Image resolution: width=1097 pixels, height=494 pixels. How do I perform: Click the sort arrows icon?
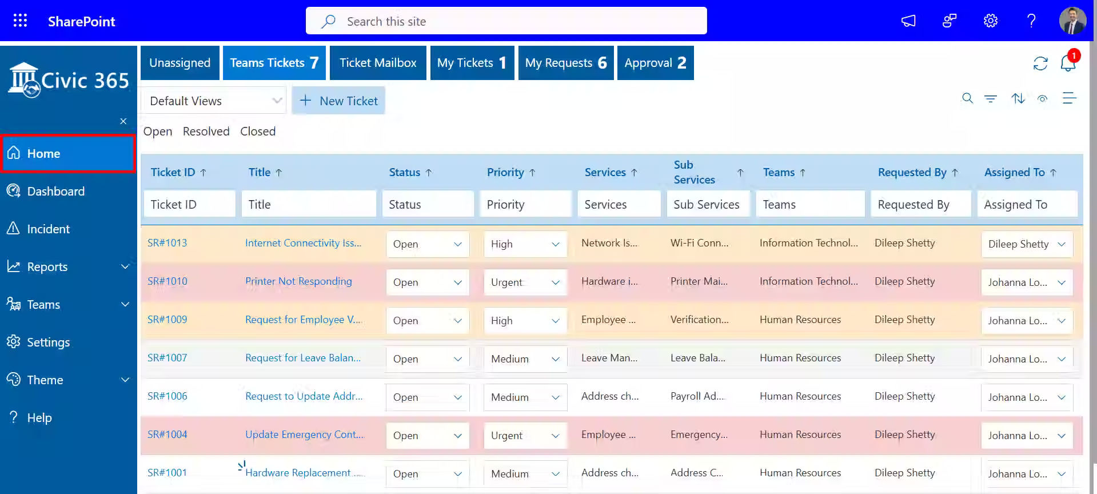tap(1018, 99)
